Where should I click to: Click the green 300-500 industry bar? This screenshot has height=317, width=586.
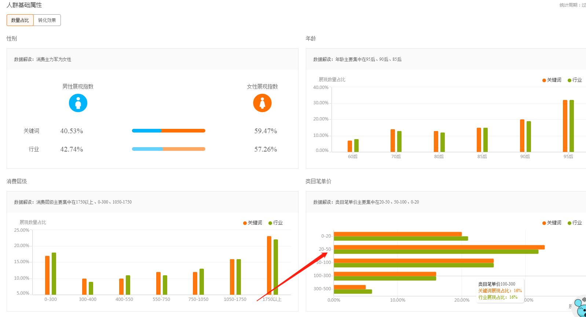pyautogui.click(x=352, y=292)
